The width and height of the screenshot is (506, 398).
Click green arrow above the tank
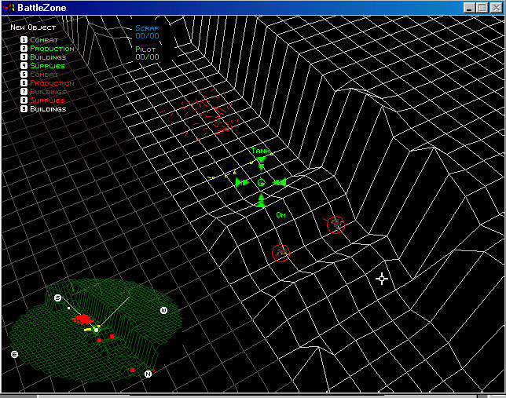click(x=261, y=164)
